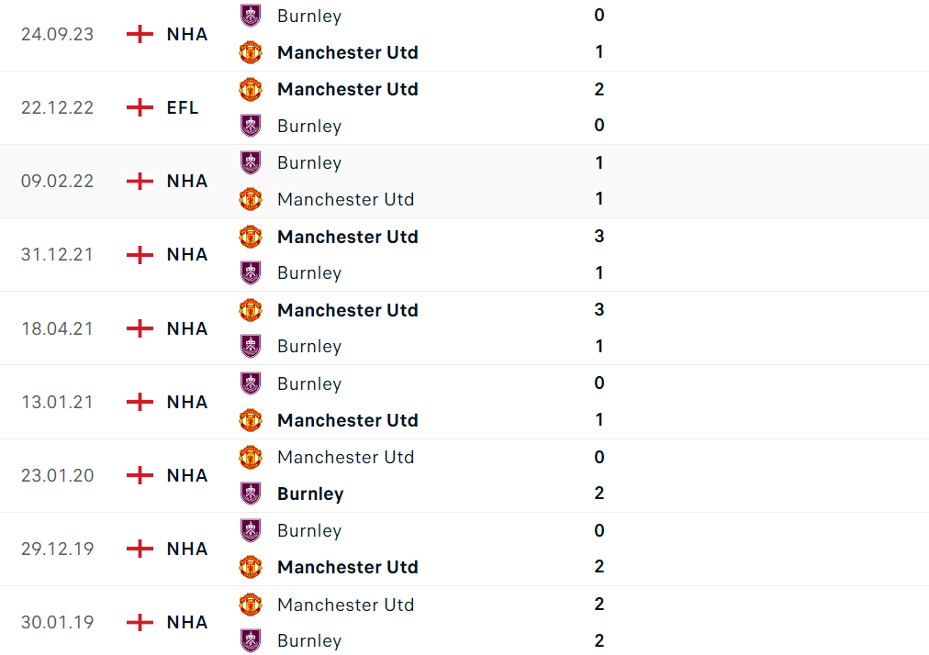Click Manchester Utd crest in 22.12.22 match
The height and width of the screenshot is (655, 929).
(251, 89)
